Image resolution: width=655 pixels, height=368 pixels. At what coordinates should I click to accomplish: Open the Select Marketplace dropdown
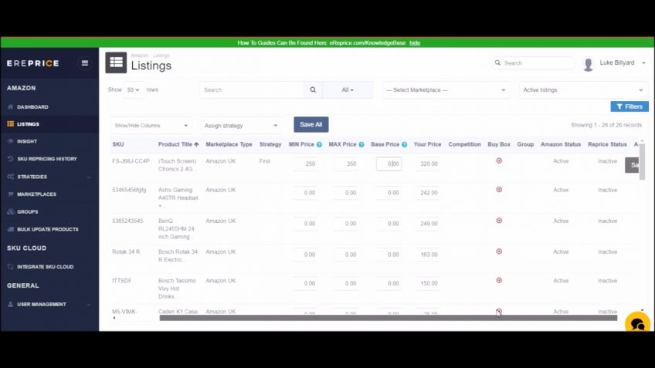pos(446,90)
